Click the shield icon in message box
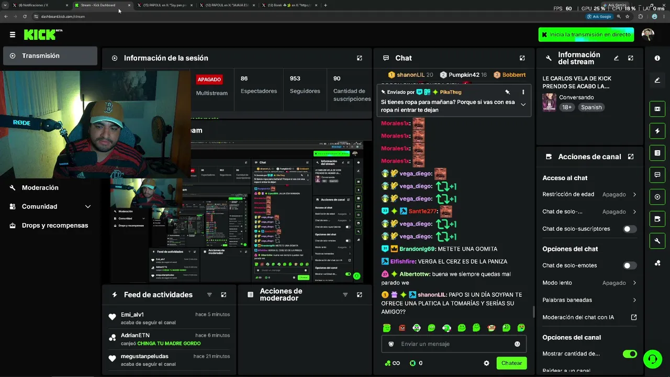 pyautogui.click(x=391, y=344)
